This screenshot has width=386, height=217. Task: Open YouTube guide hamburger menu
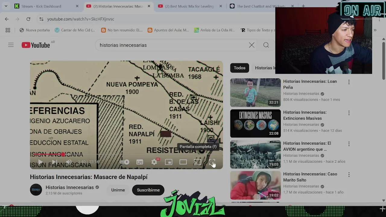[11, 45]
